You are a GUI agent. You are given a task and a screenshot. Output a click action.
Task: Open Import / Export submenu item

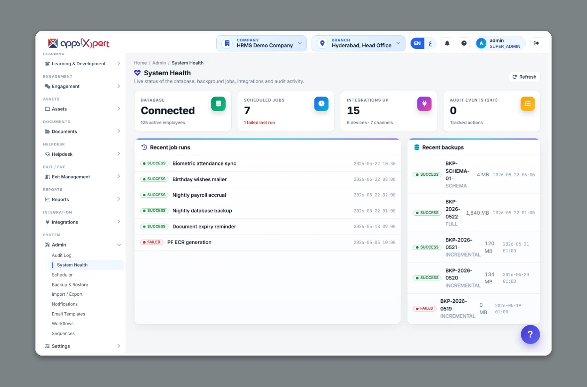[67, 294]
